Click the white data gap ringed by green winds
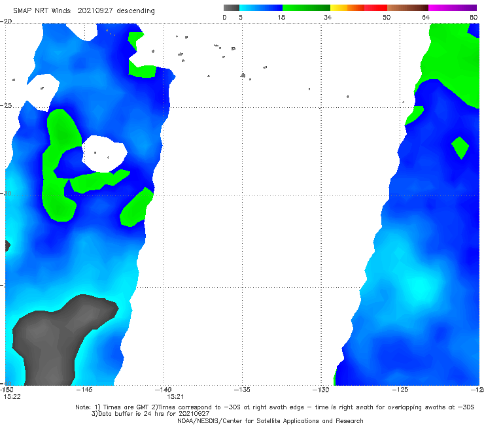The height and width of the screenshot is (425, 484). click(105, 154)
